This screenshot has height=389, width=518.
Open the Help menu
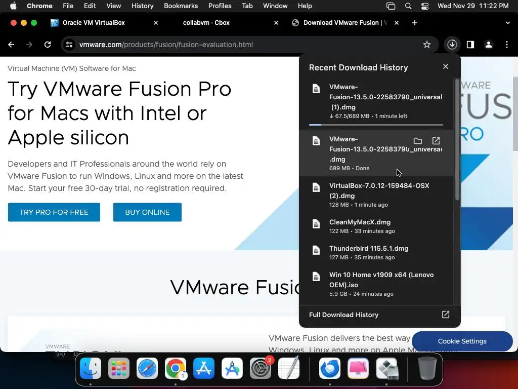pos(305,6)
